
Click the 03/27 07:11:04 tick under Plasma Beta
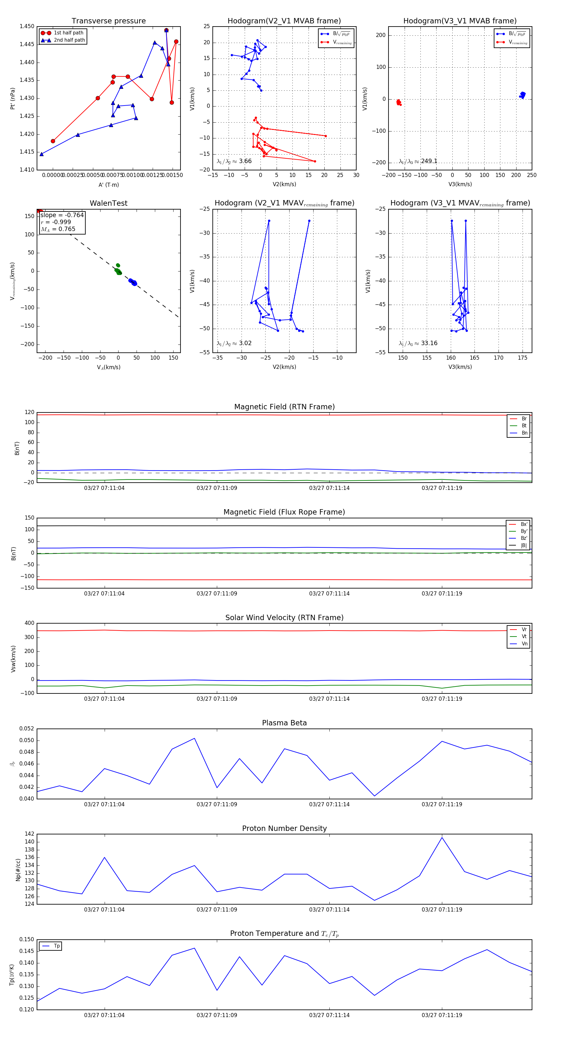tap(105, 804)
